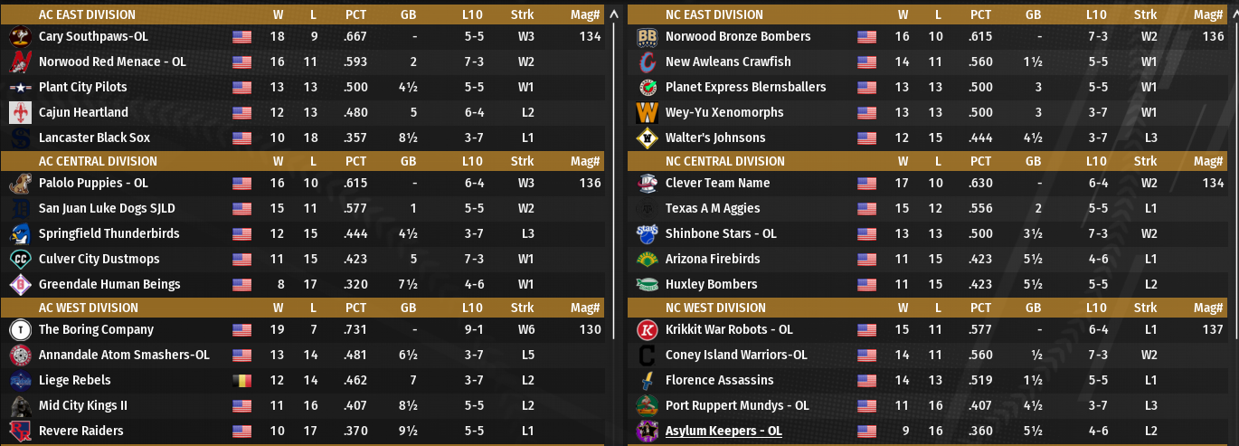Viewport: 1239px width, 446px height.
Task: Click the Krikkit War Robots logo
Action: click(x=647, y=330)
